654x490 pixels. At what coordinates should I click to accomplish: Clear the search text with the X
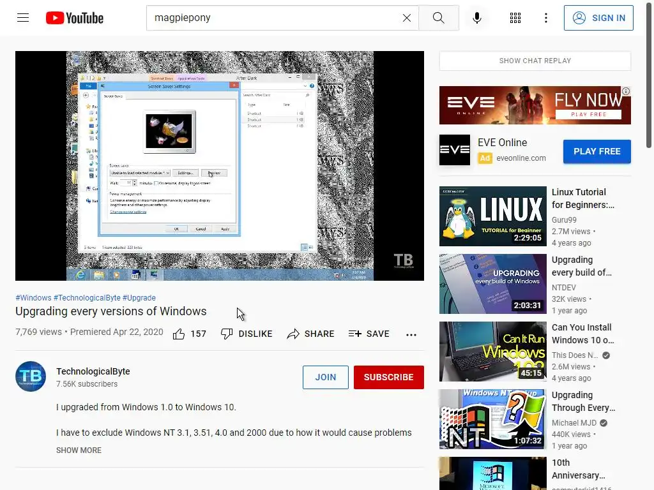click(407, 18)
